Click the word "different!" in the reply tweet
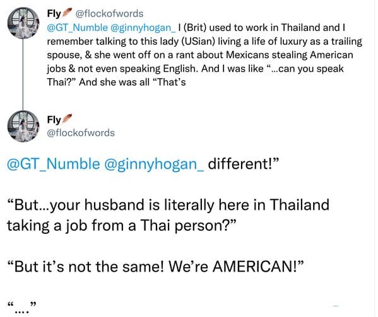This screenshot has height=317, width=378. pos(243,164)
